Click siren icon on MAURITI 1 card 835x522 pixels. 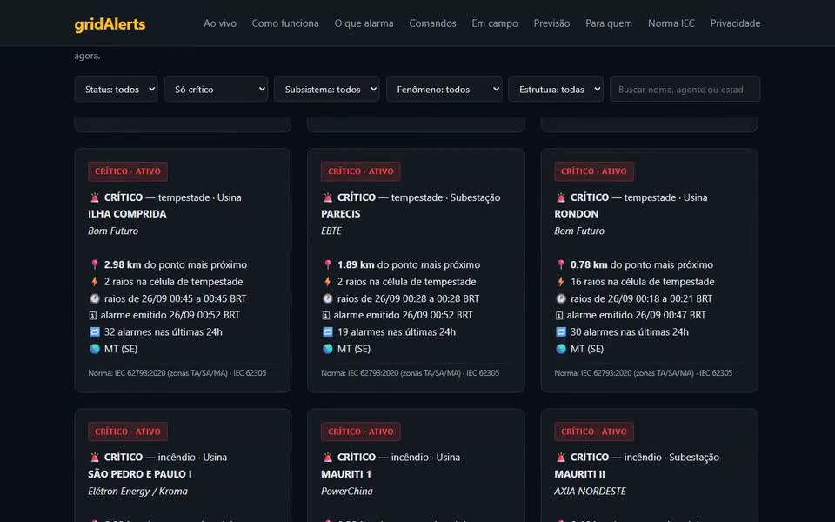click(x=328, y=458)
